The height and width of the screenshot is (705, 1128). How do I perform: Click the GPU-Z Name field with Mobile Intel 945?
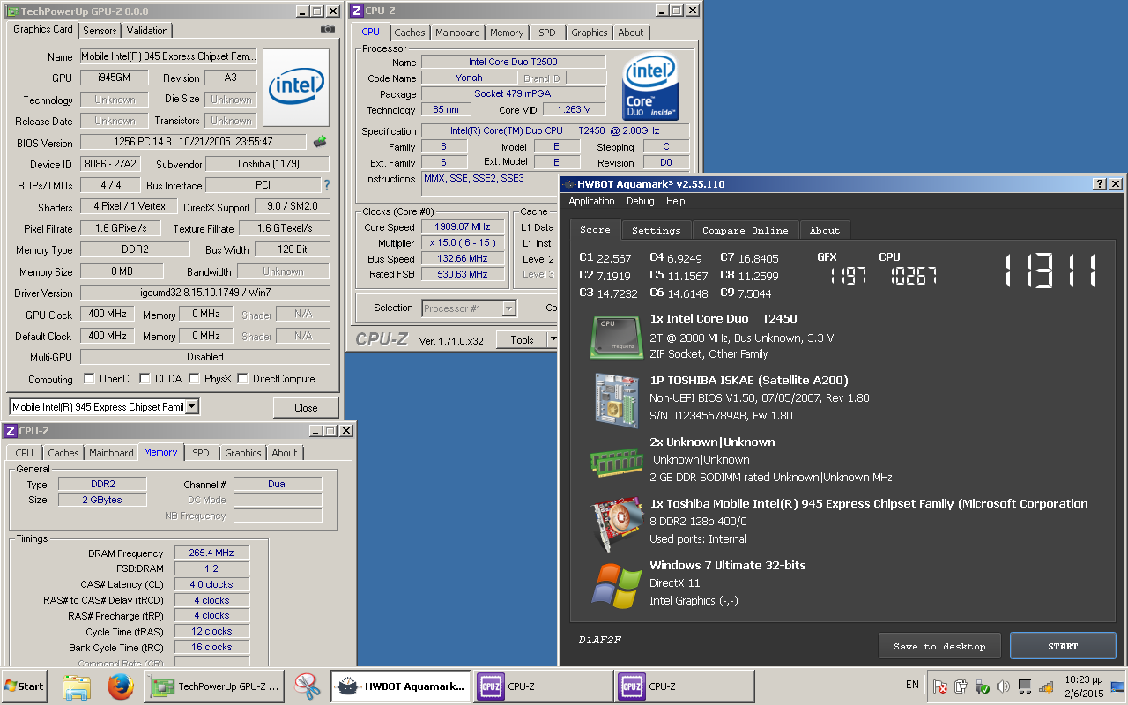pos(169,56)
